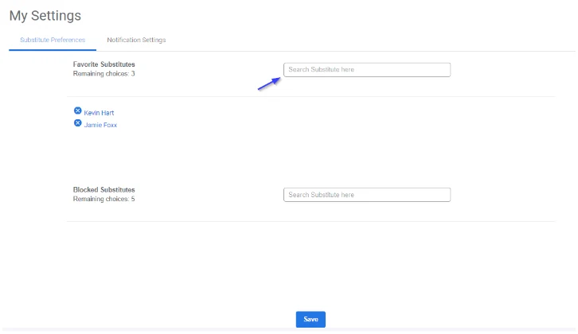Click the blue arrow annotation
This screenshot has width=578, height=334.
click(269, 83)
